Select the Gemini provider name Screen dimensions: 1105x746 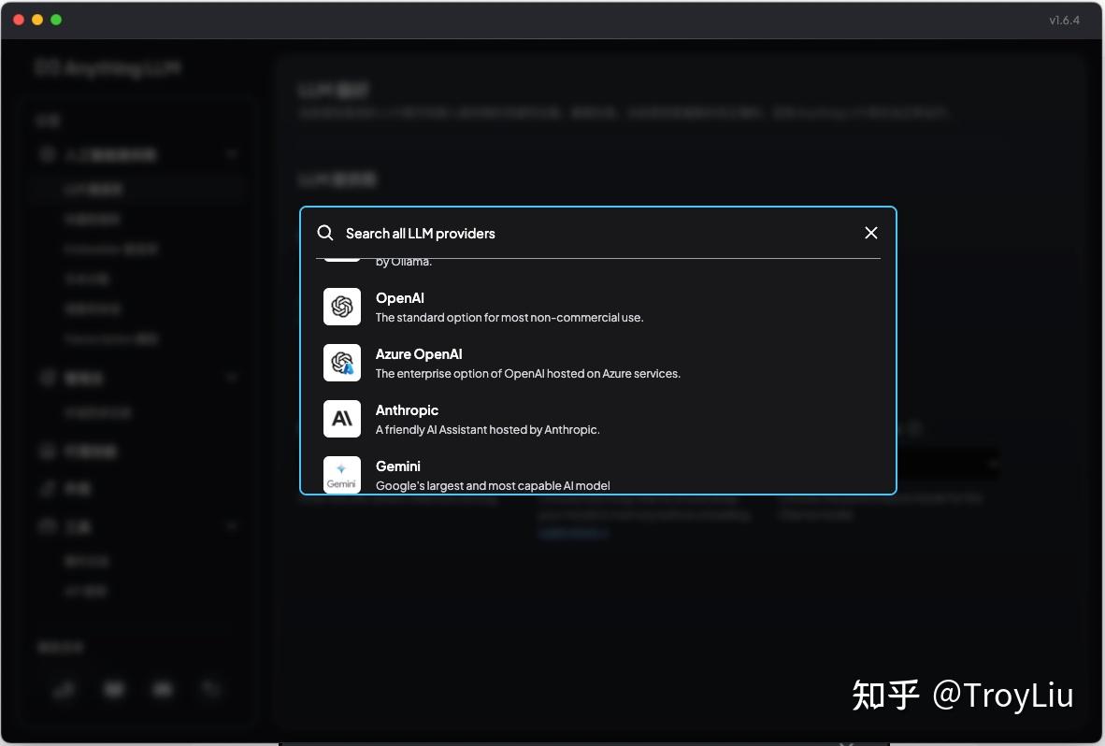click(x=397, y=466)
